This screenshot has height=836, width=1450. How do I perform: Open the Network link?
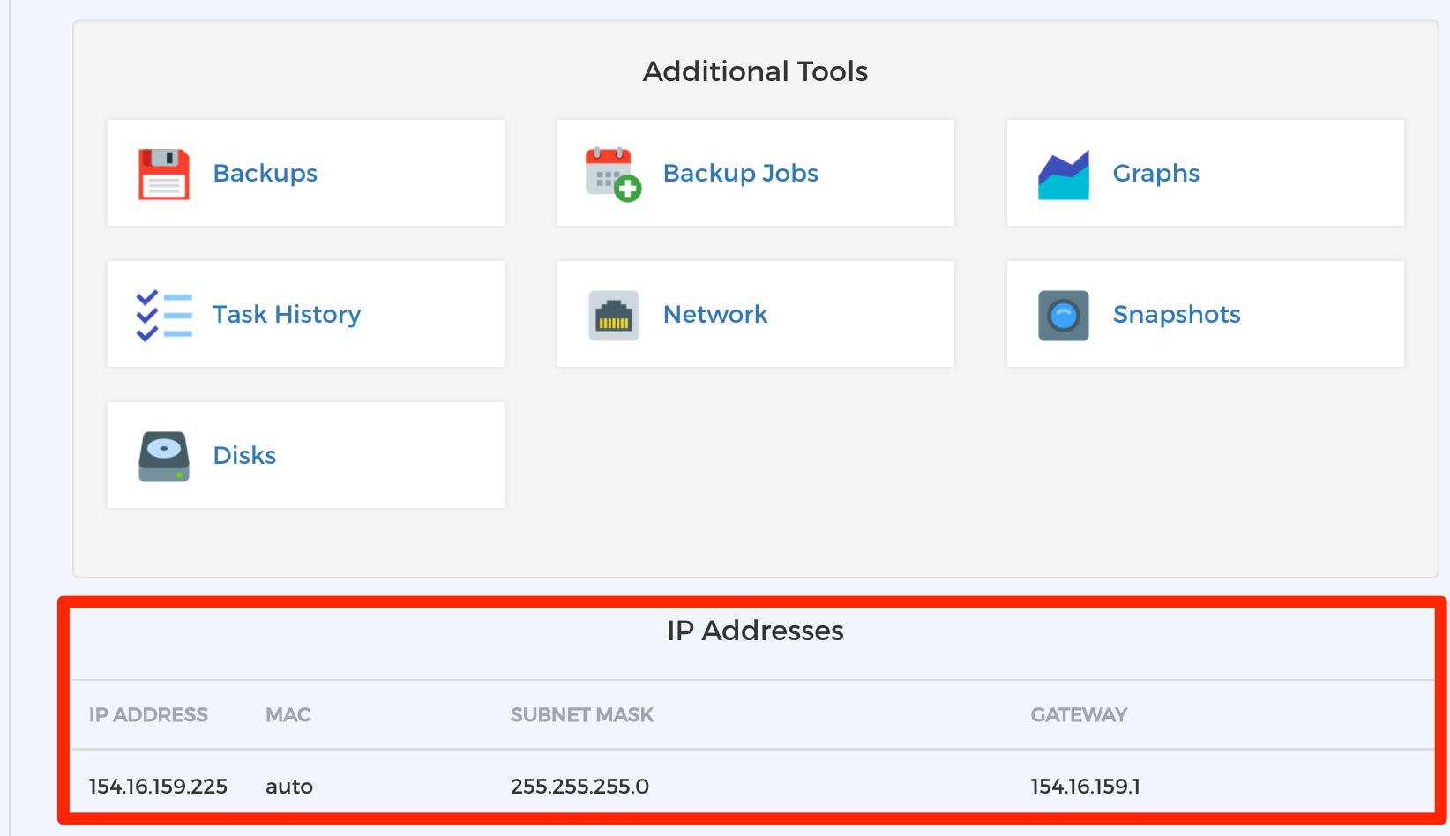pyautogui.click(x=715, y=314)
